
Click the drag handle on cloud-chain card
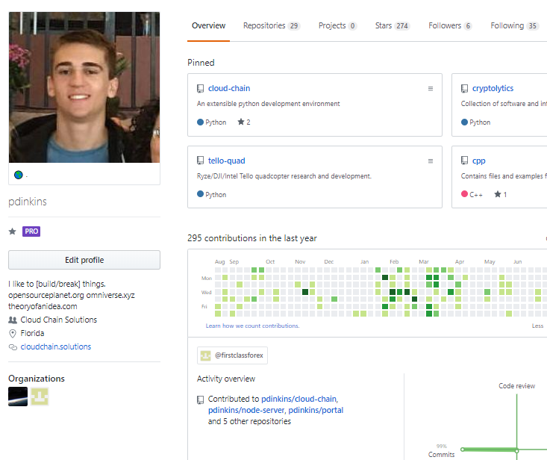(430, 89)
